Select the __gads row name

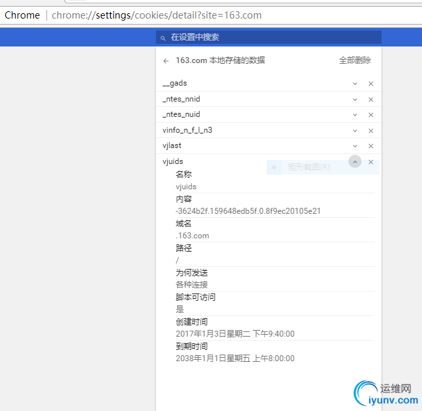(x=175, y=83)
